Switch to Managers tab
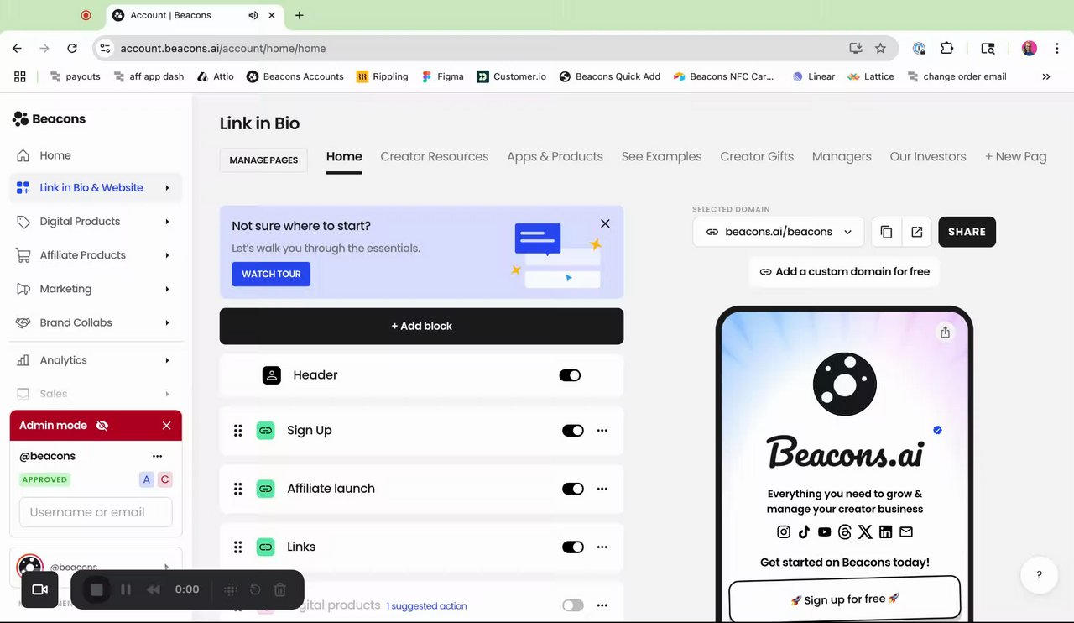This screenshot has width=1074, height=623. pyautogui.click(x=842, y=156)
